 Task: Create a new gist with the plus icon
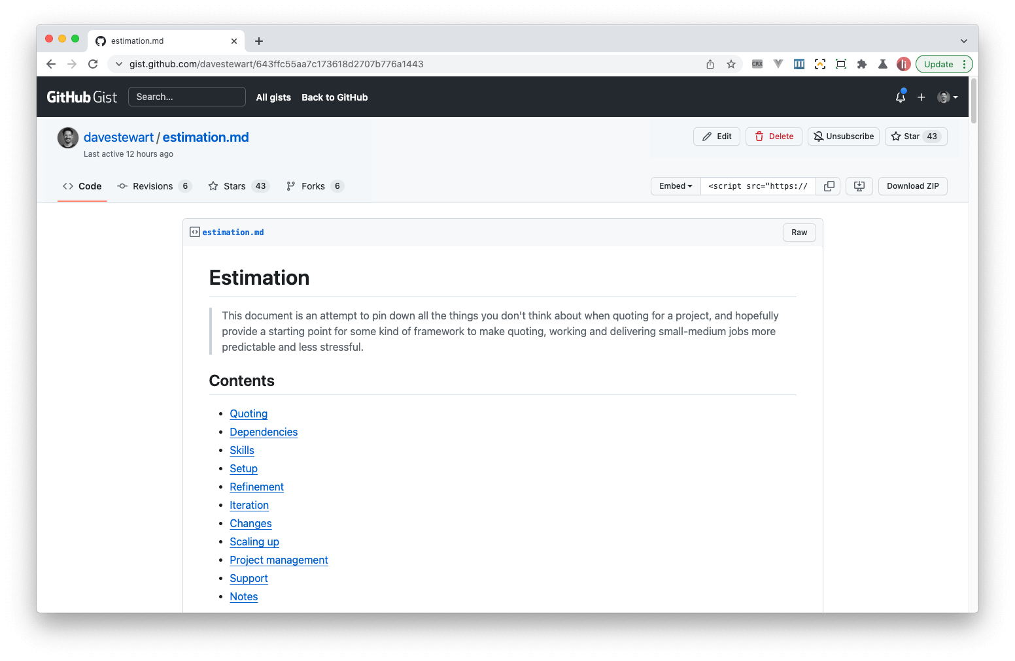tap(921, 97)
